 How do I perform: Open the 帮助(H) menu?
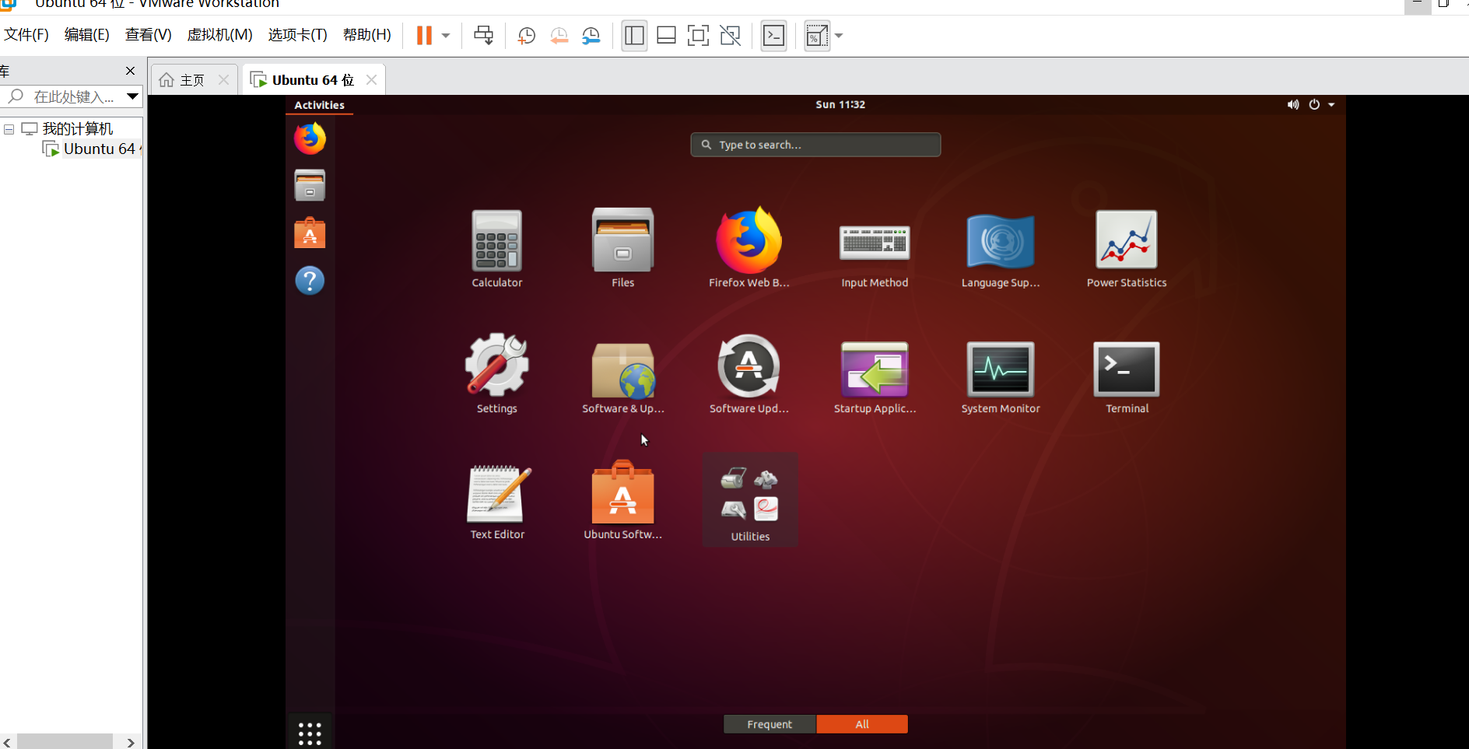tap(366, 35)
